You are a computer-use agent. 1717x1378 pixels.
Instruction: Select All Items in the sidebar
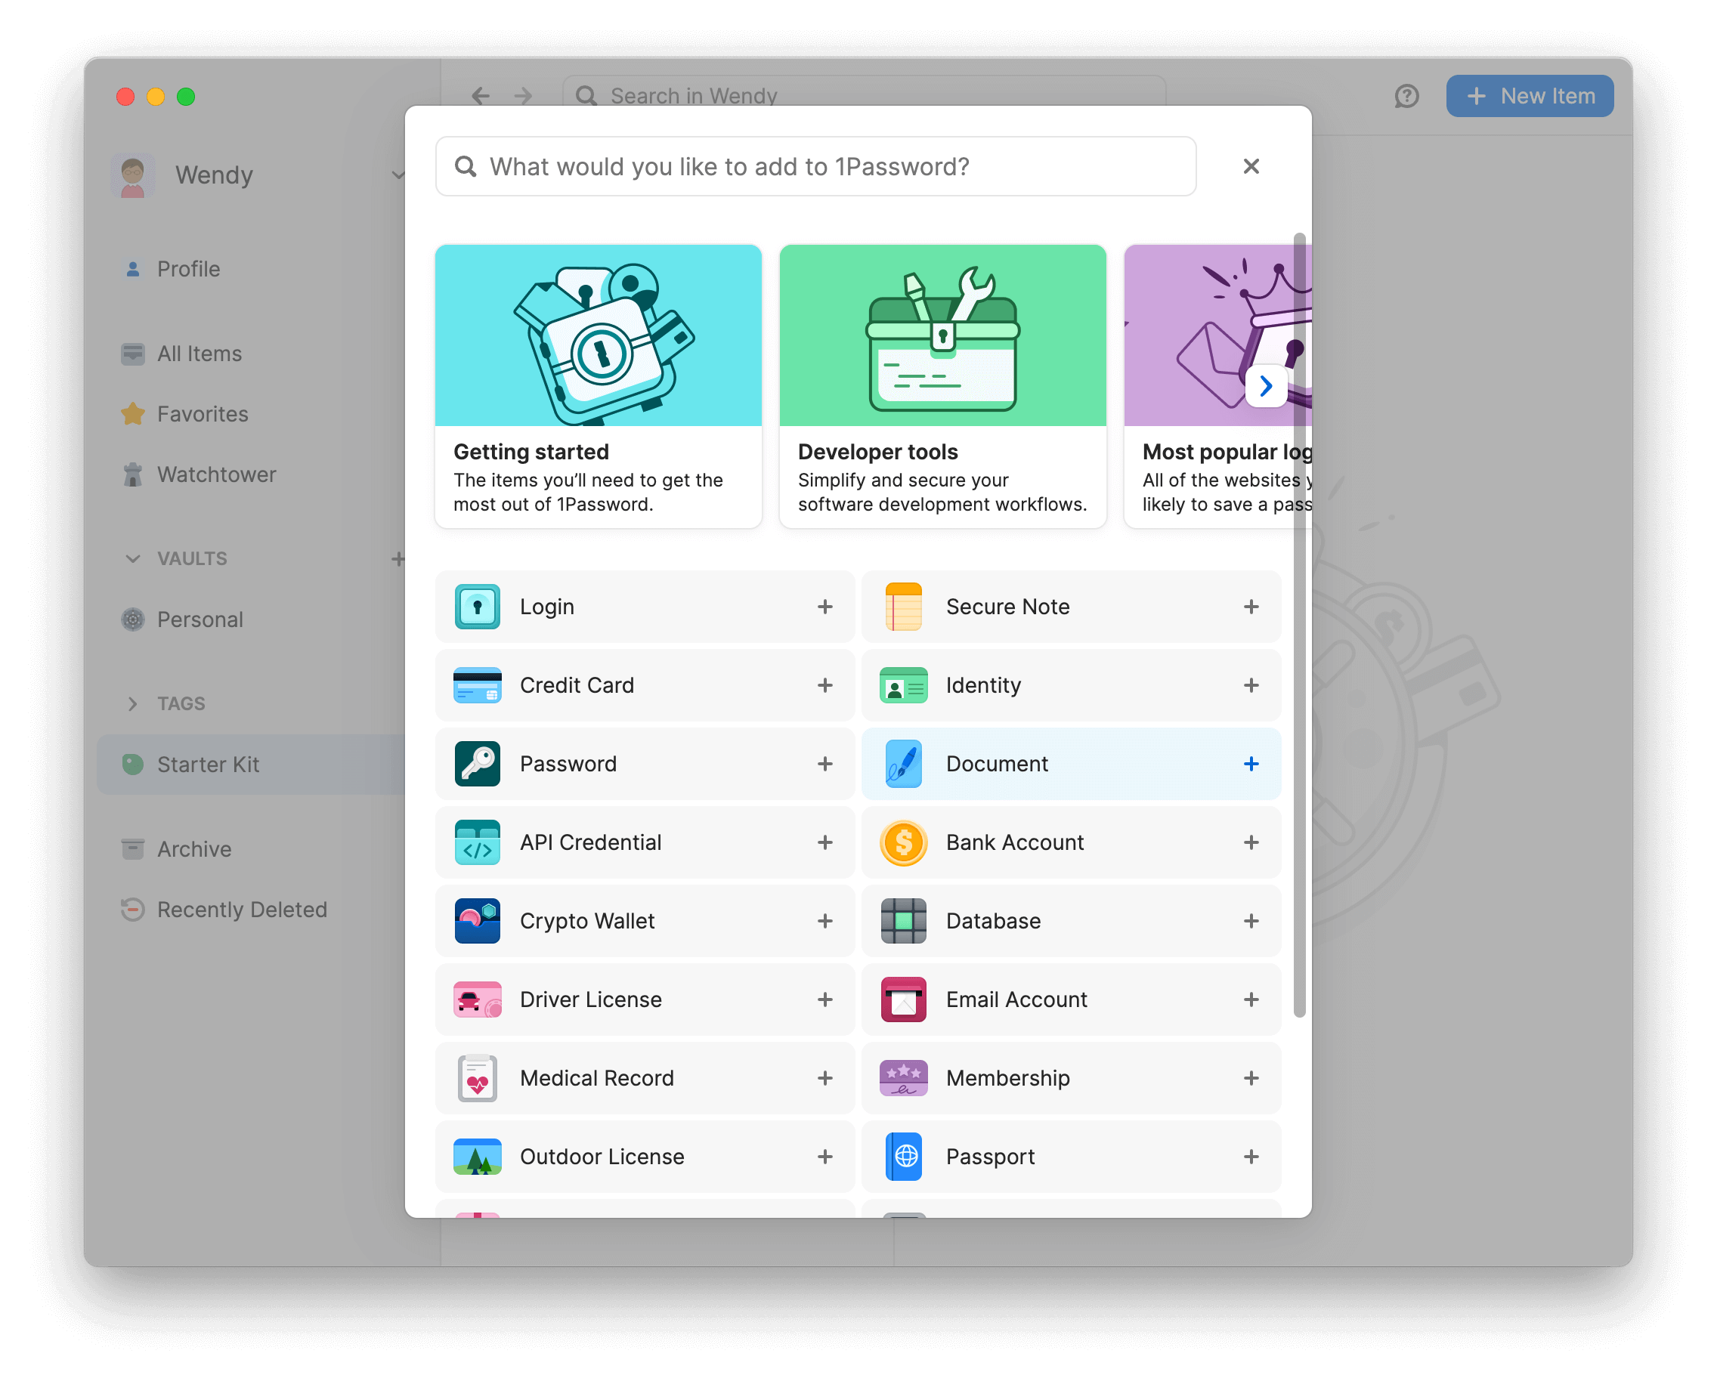[x=251, y=354]
